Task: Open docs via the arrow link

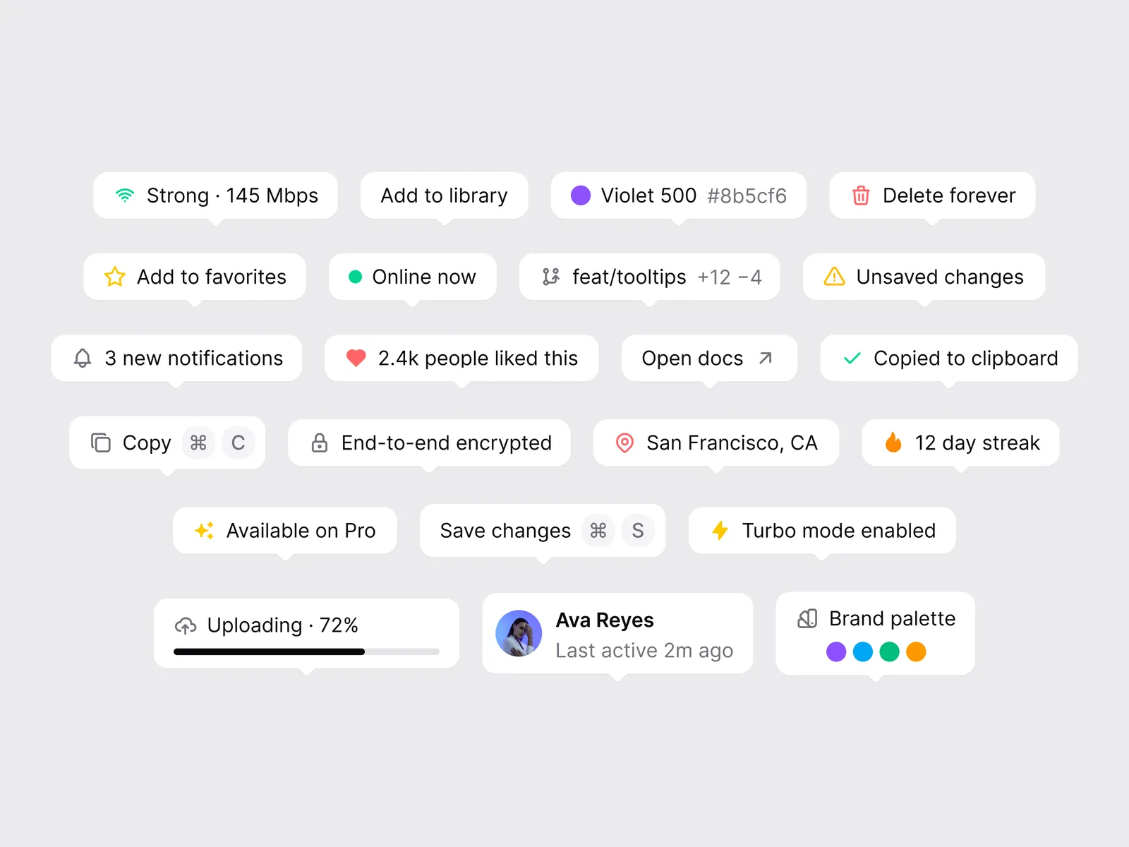Action: point(766,358)
